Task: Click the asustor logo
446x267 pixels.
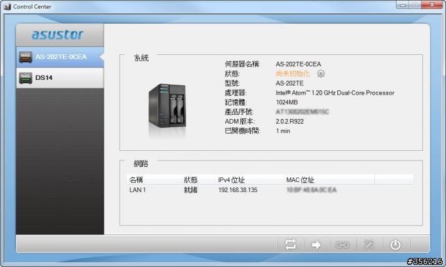Action: (58, 35)
